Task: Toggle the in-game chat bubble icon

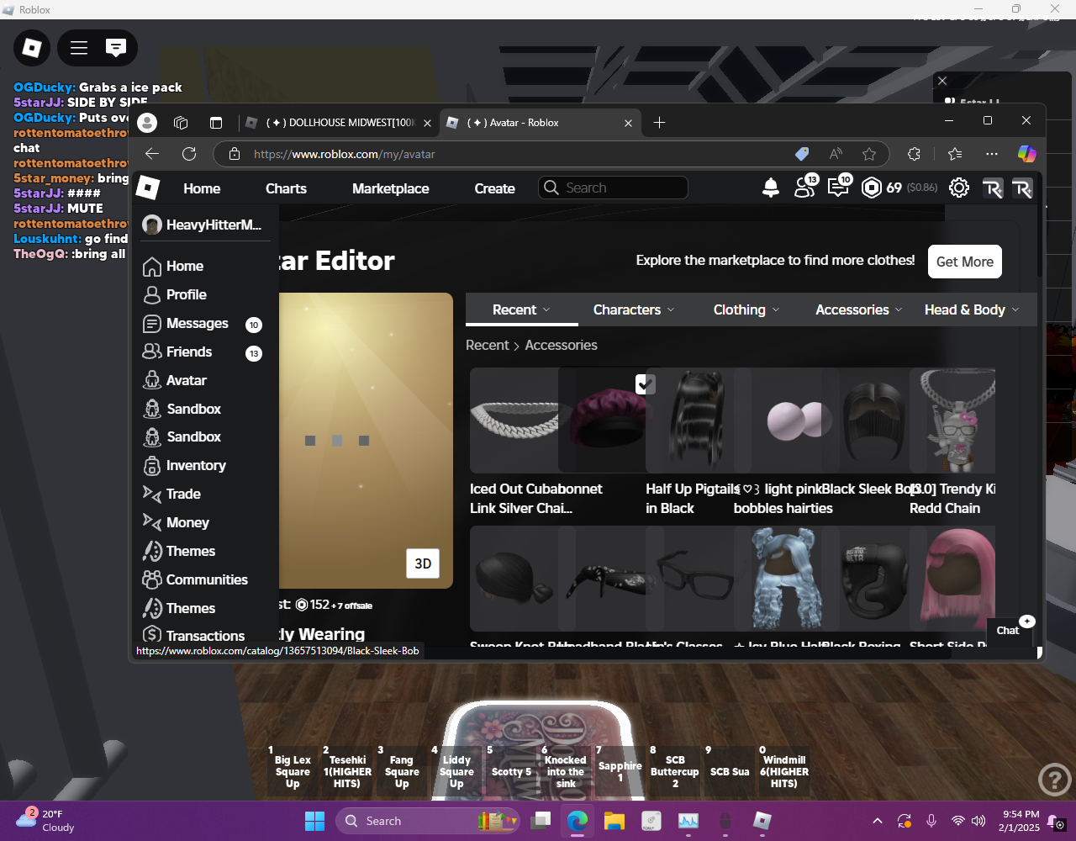Action: (116, 48)
